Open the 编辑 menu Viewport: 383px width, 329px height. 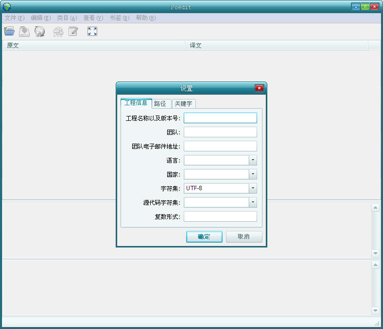(40, 18)
